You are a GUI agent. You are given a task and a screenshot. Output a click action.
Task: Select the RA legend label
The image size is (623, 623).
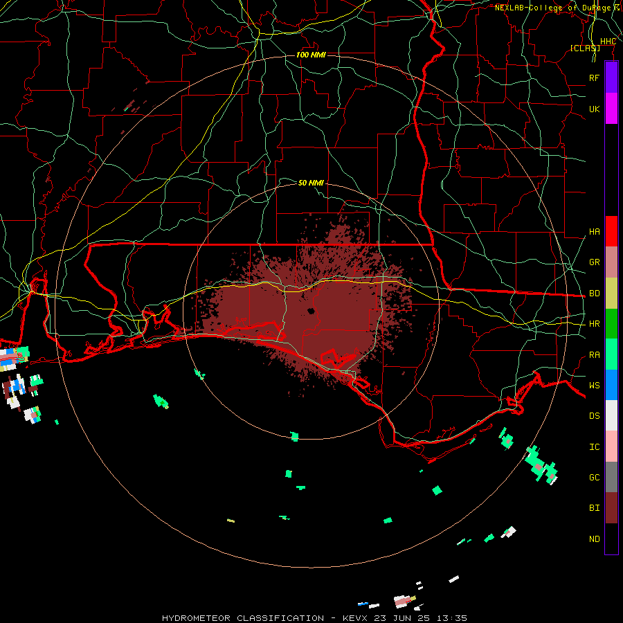click(594, 355)
